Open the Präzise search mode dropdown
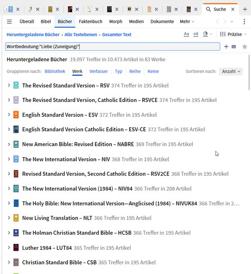This screenshot has height=274, width=251. [233, 34]
